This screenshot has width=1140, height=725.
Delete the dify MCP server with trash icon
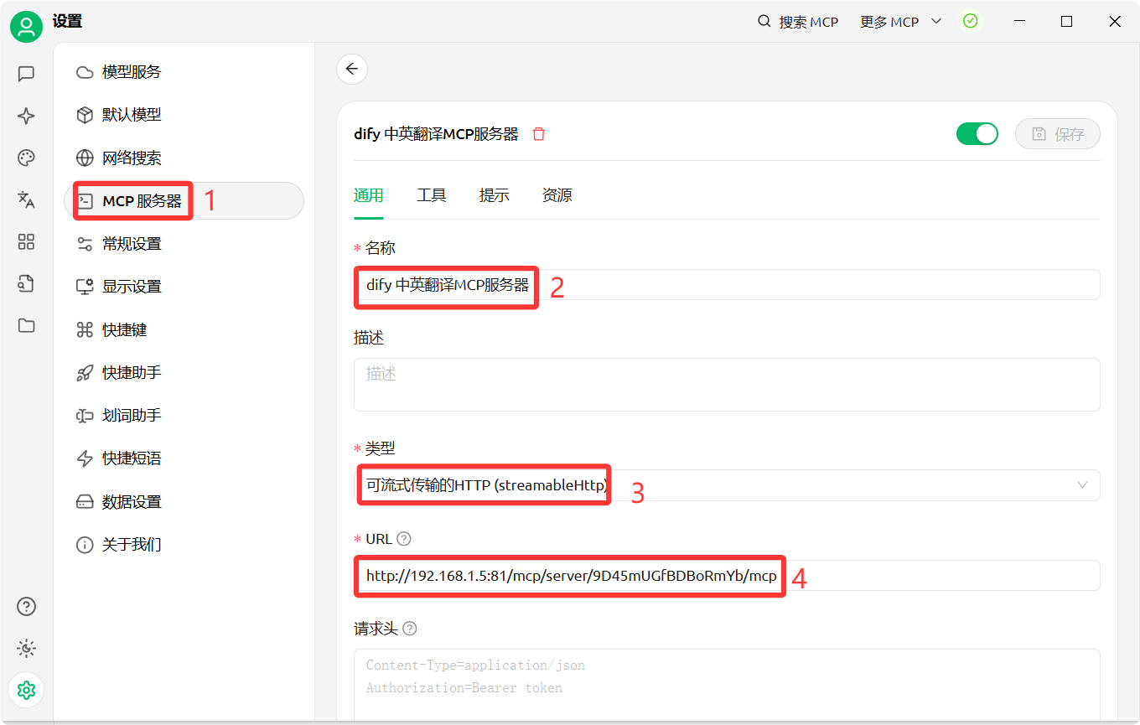(x=539, y=133)
